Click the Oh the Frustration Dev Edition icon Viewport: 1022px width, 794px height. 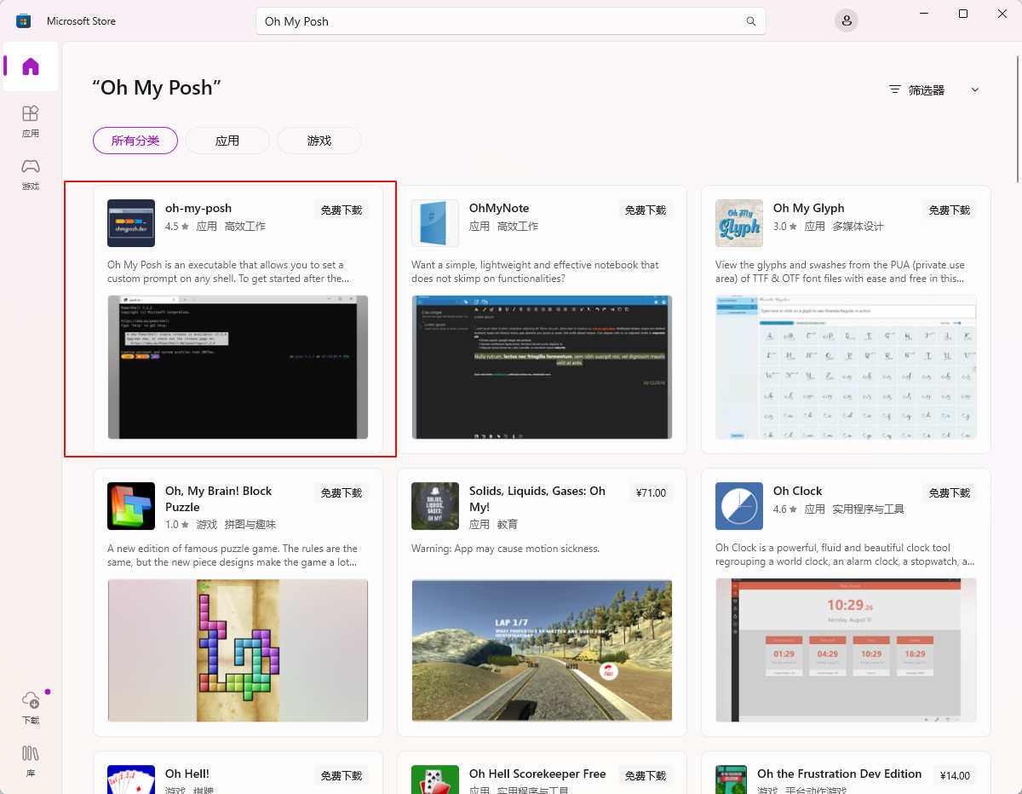click(x=732, y=780)
